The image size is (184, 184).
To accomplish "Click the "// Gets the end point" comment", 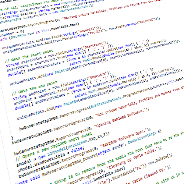I will 35,88.
